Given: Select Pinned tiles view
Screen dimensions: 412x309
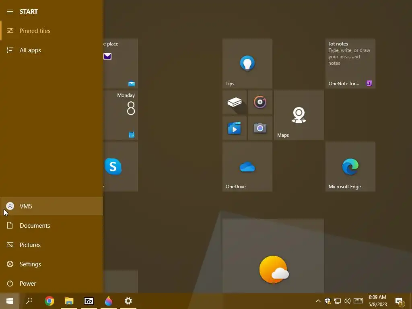Looking at the screenshot, I should click(51, 31).
